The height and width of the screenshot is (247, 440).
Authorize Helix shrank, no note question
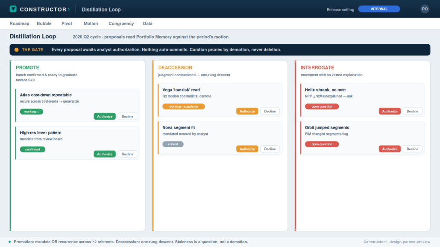coord(390,111)
